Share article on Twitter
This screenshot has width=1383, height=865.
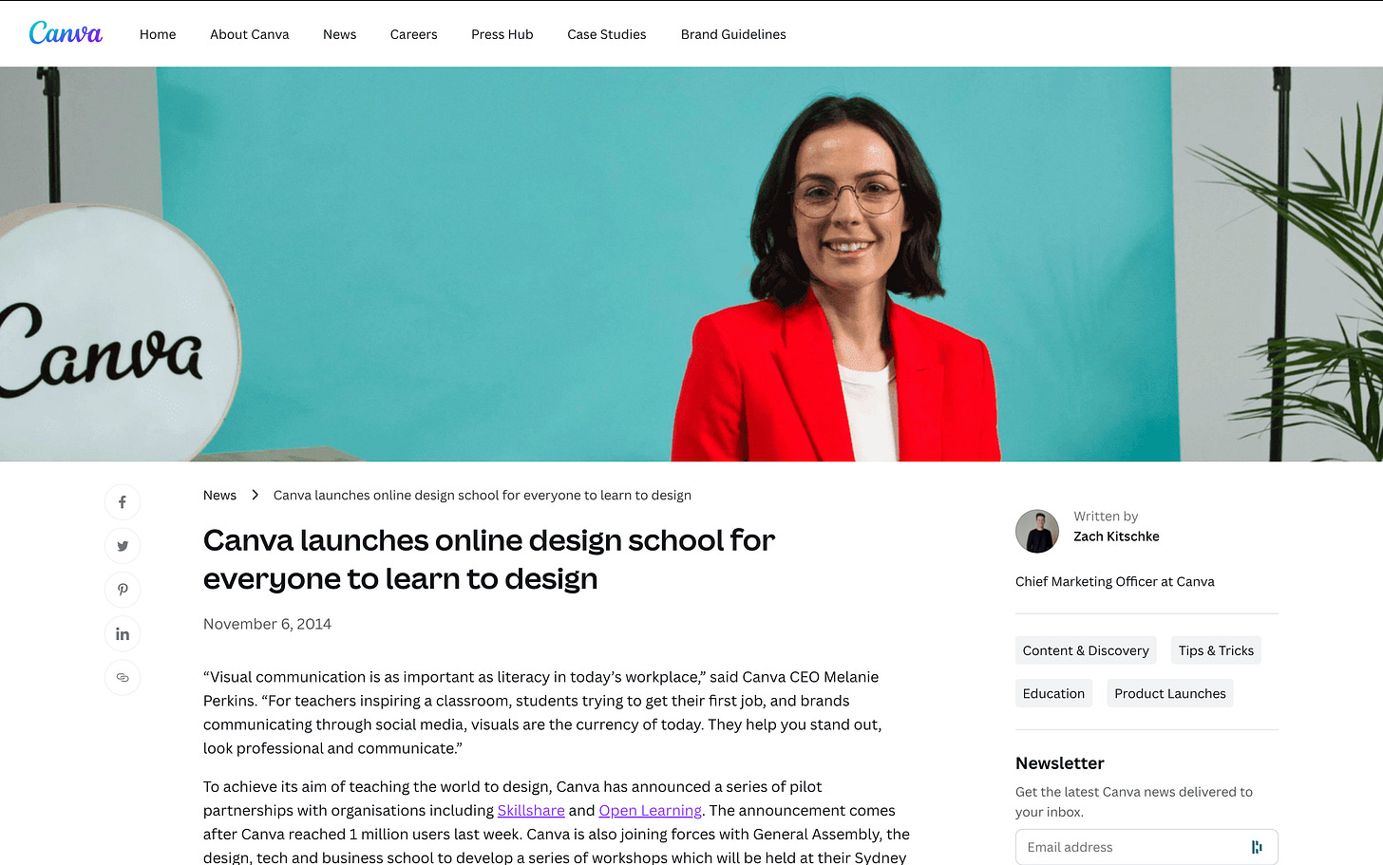(123, 546)
